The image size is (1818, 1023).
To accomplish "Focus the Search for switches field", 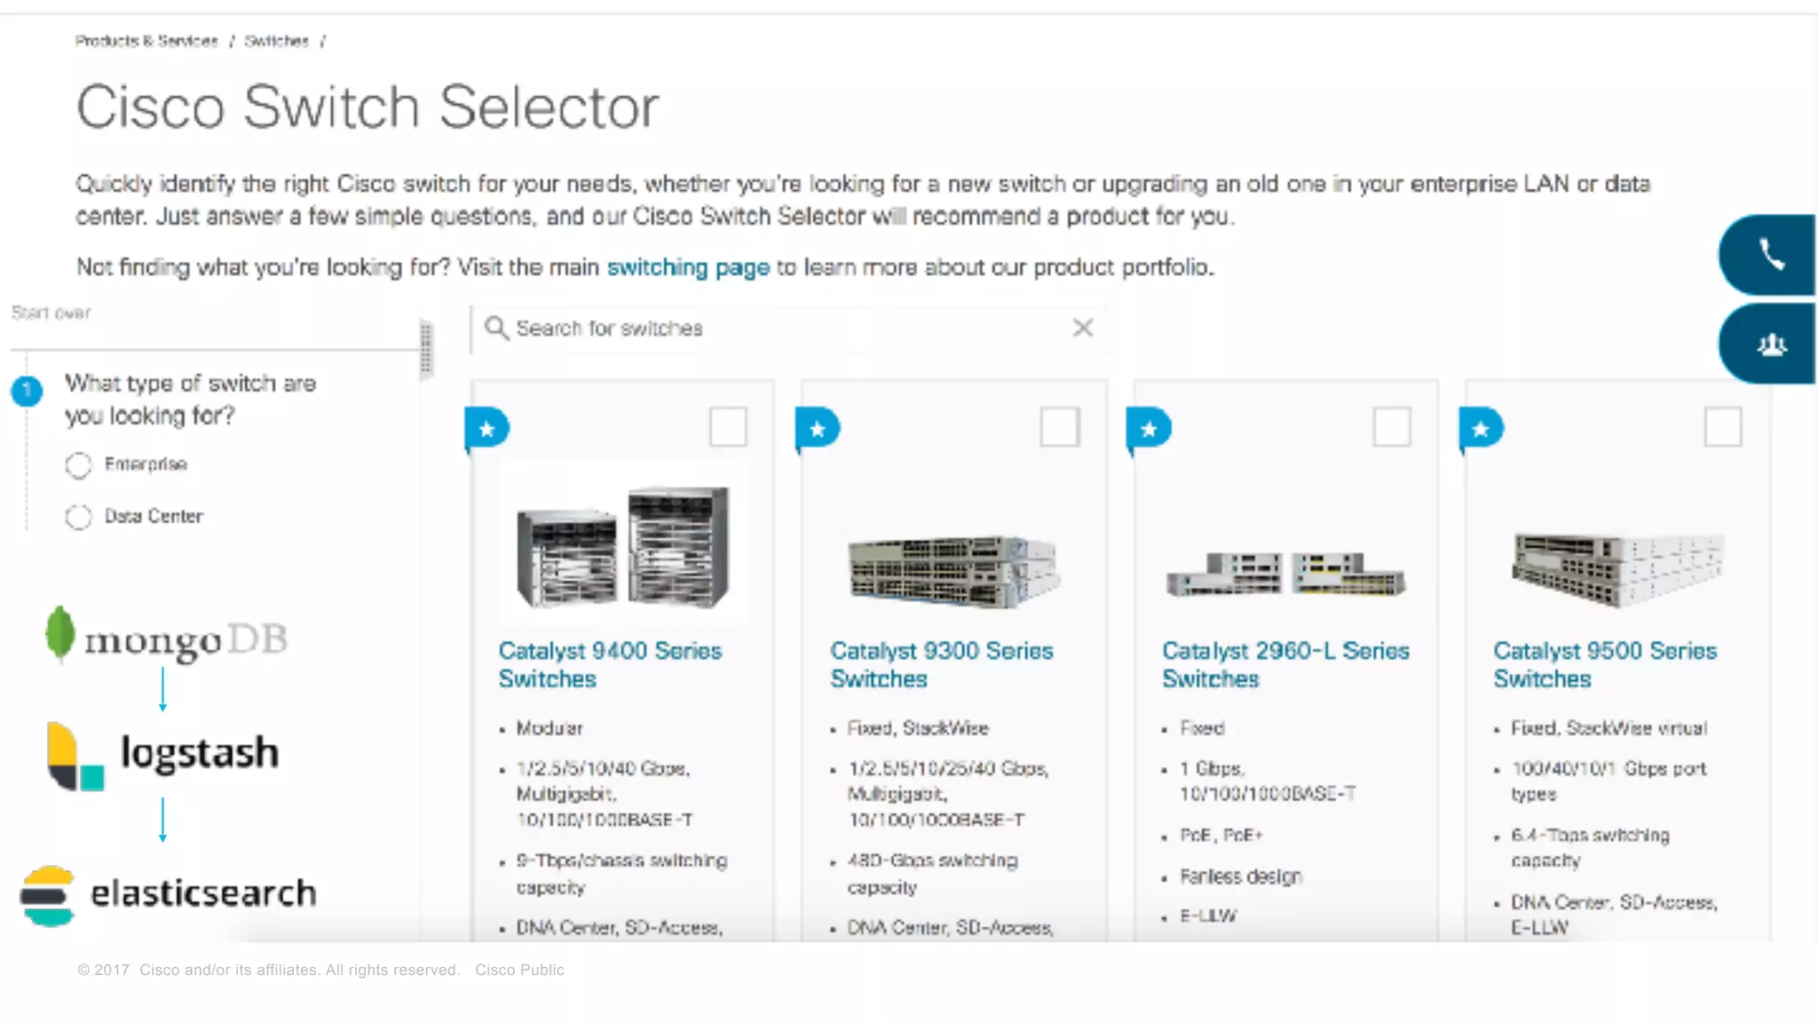I will [x=781, y=329].
